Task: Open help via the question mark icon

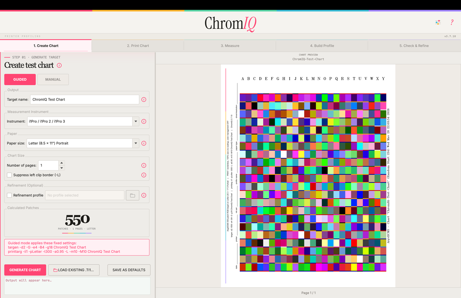Action: tap(452, 22)
